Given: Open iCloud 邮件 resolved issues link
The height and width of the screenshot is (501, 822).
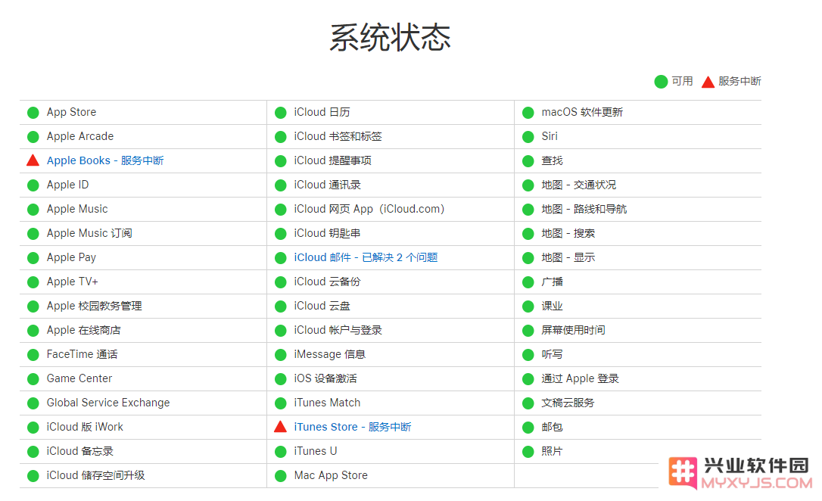Looking at the screenshot, I should point(366,257).
